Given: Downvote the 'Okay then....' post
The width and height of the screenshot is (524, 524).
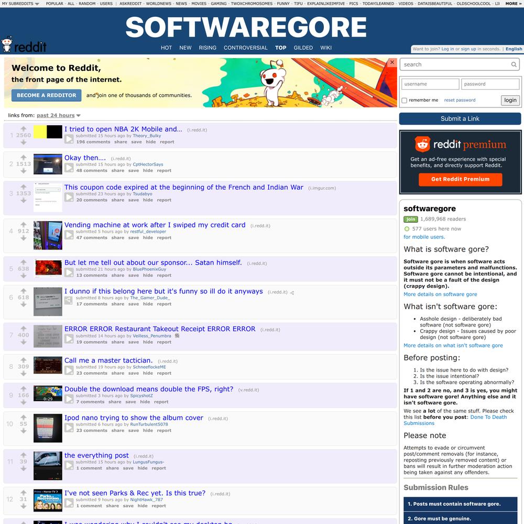Looking at the screenshot, I should 24,171.
